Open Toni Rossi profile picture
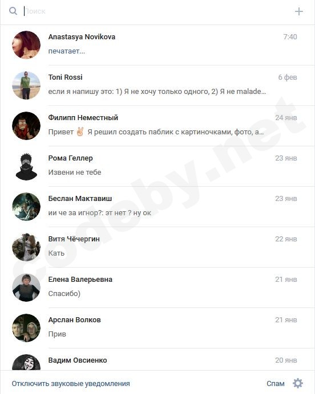 point(26,85)
